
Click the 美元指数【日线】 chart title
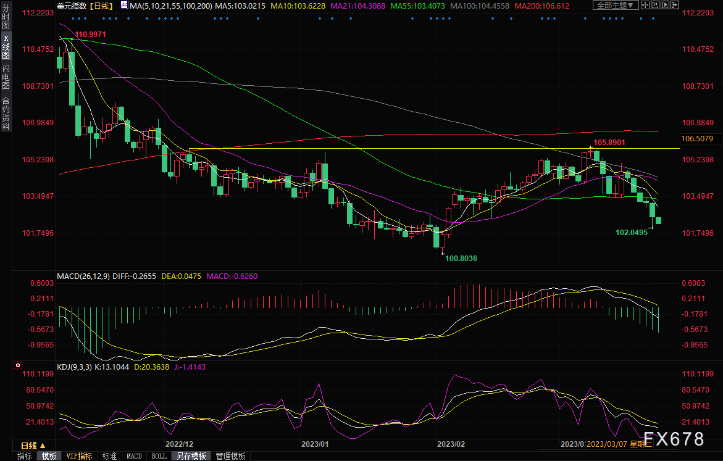click(x=85, y=6)
